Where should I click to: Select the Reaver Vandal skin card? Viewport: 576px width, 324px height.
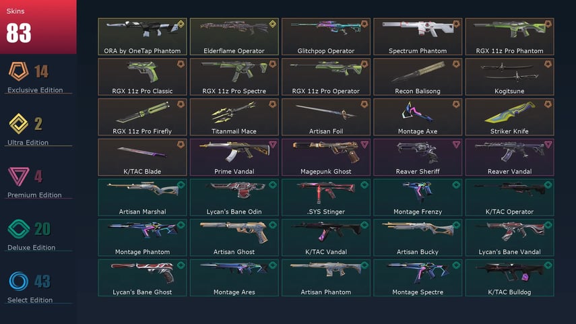pos(509,157)
